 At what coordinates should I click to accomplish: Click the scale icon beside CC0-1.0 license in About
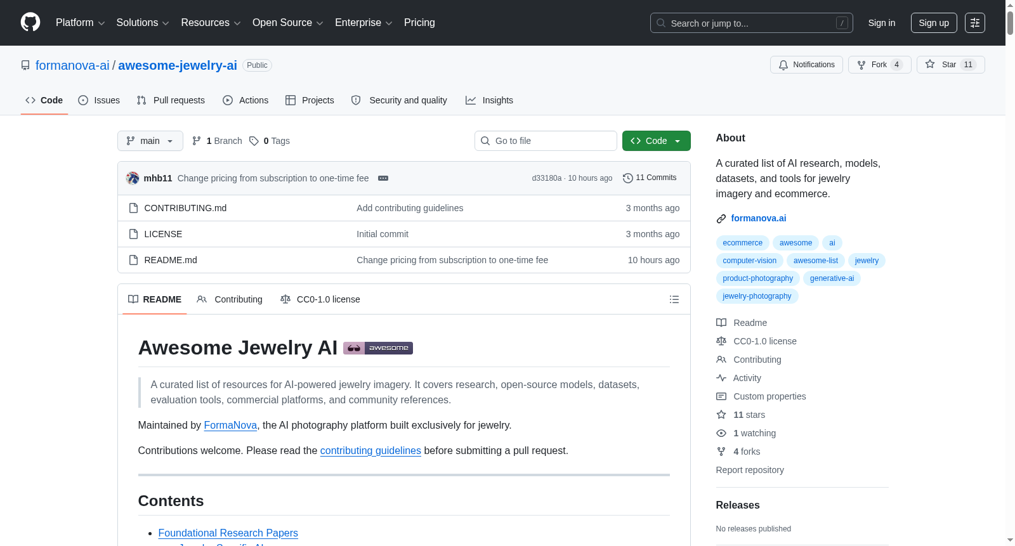pyautogui.click(x=721, y=341)
